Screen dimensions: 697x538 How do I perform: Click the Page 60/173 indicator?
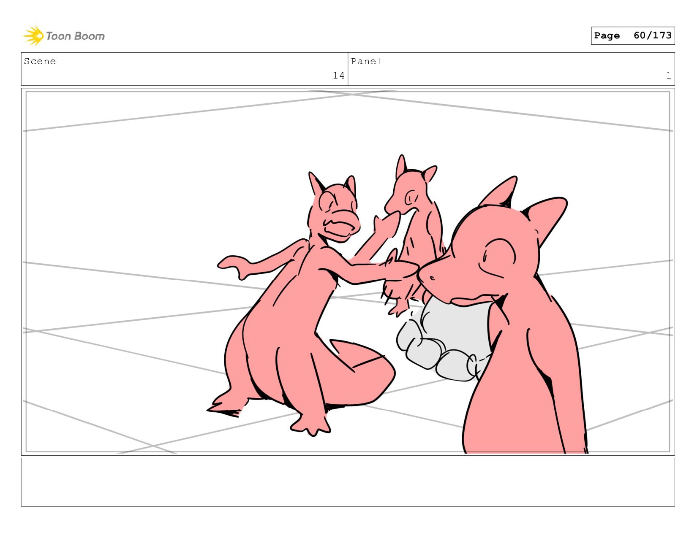click(633, 35)
